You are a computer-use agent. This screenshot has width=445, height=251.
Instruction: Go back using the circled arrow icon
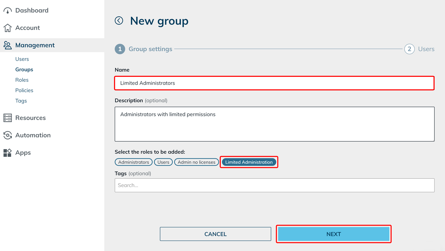(x=119, y=21)
